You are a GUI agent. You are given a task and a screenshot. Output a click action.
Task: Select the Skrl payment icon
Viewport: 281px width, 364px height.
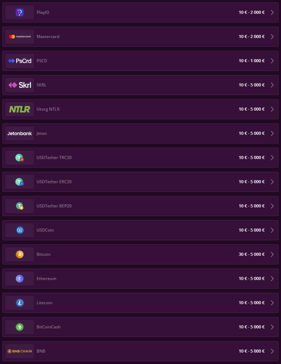coord(19,85)
